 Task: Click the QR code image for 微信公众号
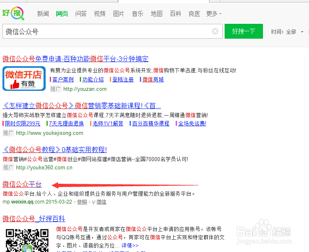(27, 240)
